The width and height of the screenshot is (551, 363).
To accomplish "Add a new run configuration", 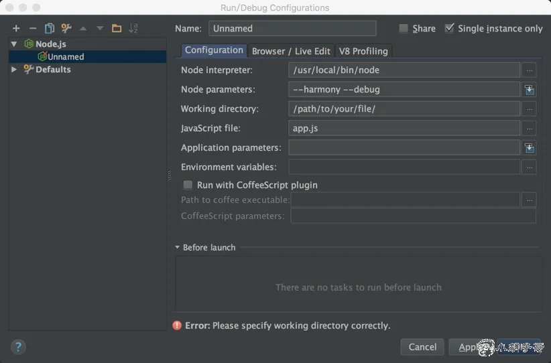I will (16, 28).
